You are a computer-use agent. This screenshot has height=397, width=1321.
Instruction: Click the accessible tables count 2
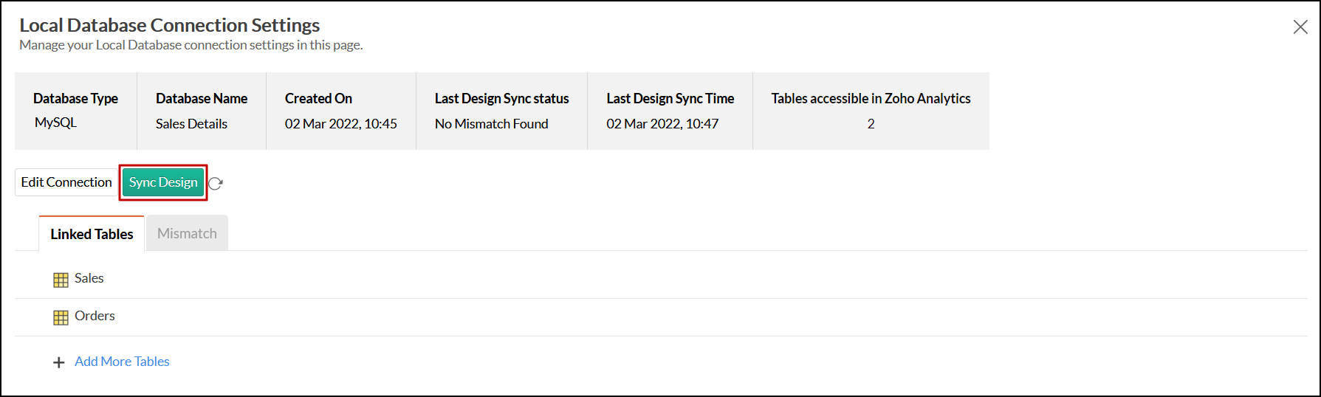(x=871, y=124)
